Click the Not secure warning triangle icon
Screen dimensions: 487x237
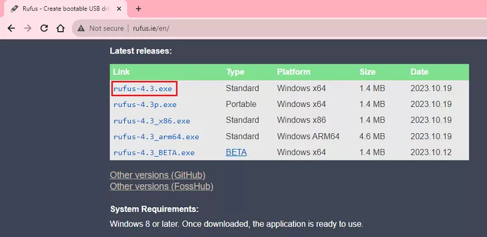[x=81, y=28]
